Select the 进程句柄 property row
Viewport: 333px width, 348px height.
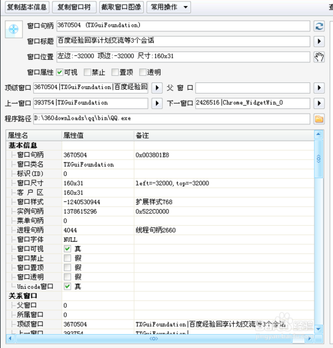(160, 230)
